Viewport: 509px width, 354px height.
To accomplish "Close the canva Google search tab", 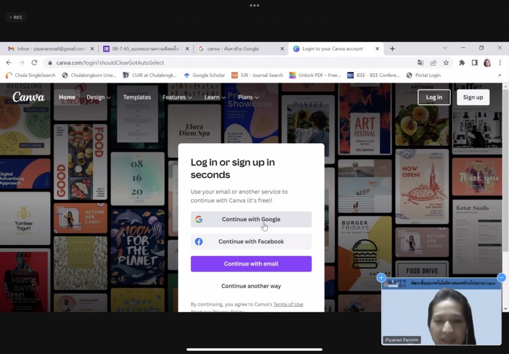I will click(282, 49).
